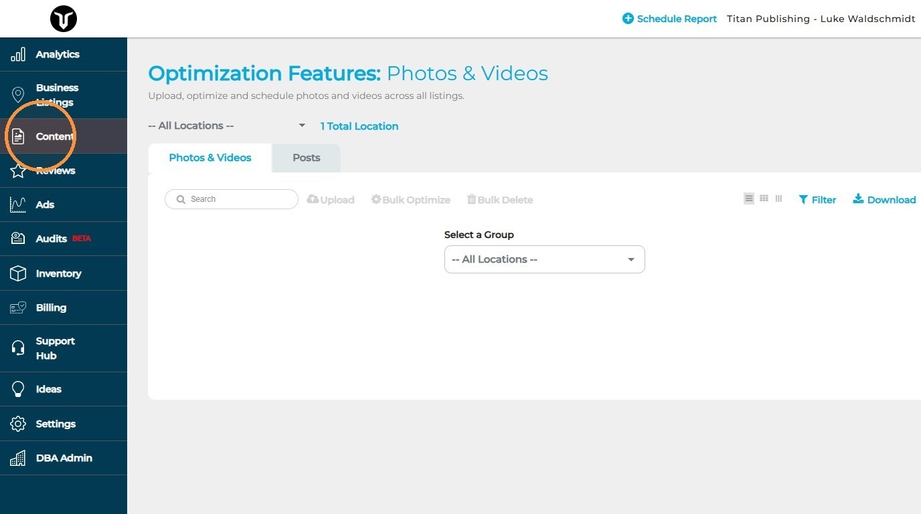This screenshot has width=921, height=514.
Task: Click the search magnifier icon
Action: coord(181,199)
